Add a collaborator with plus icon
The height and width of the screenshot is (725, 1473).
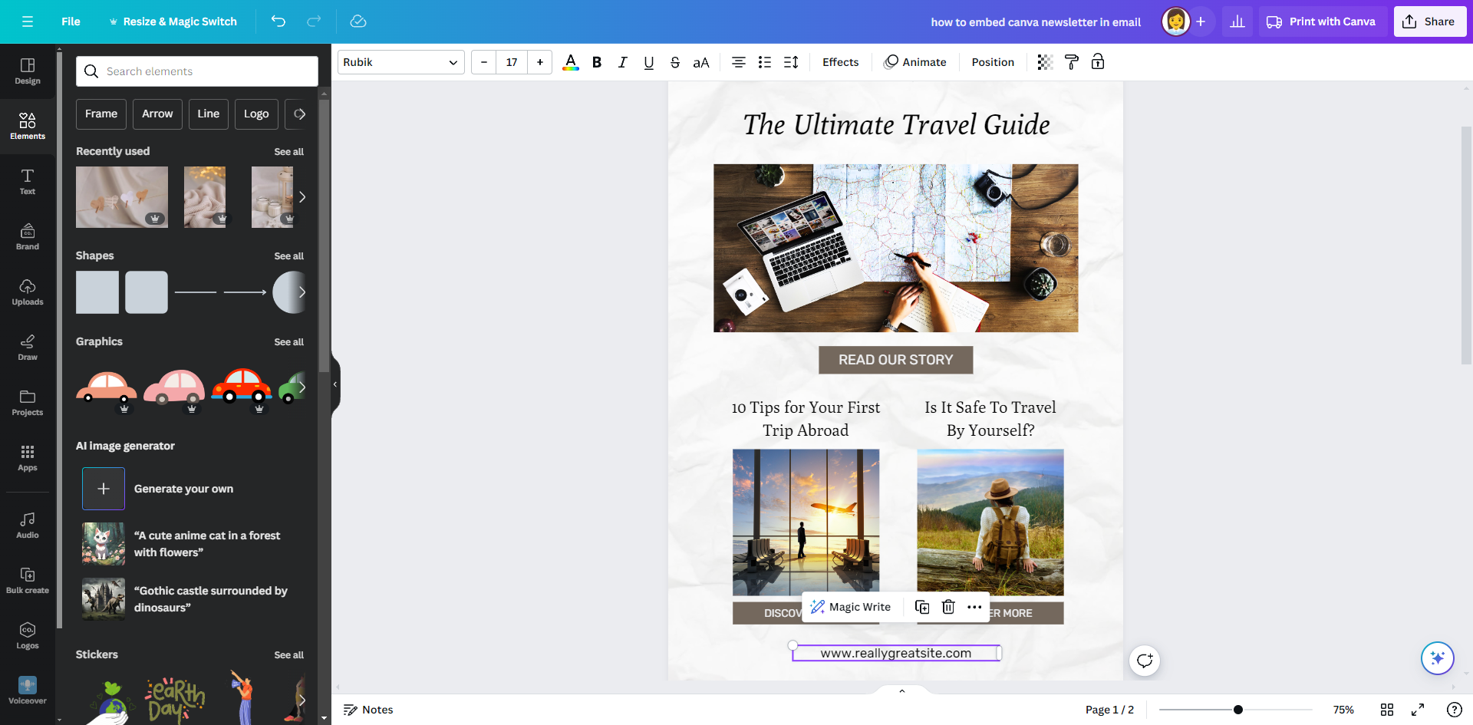pyautogui.click(x=1201, y=21)
